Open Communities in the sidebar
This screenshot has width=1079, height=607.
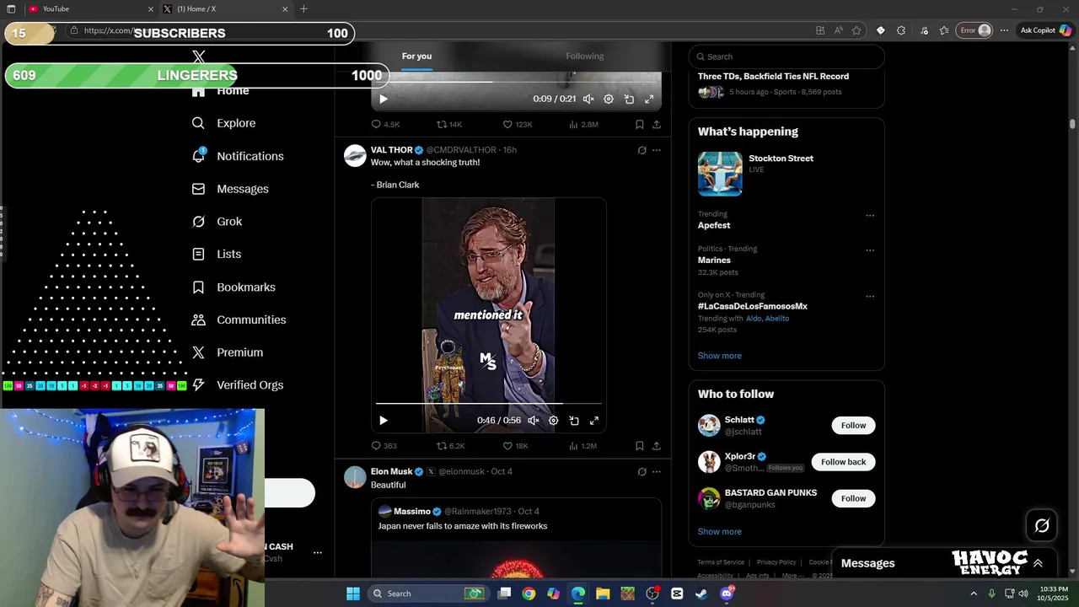click(239, 320)
